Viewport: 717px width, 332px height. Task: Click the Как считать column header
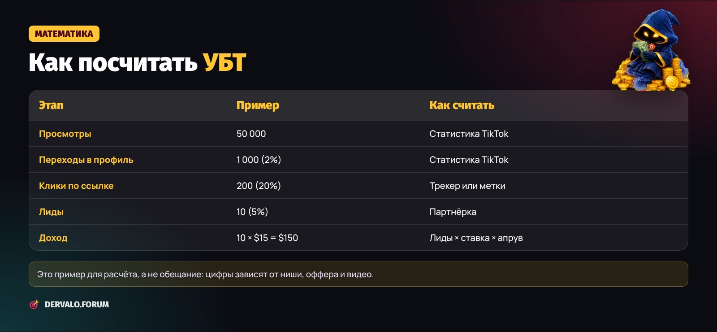(x=462, y=105)
